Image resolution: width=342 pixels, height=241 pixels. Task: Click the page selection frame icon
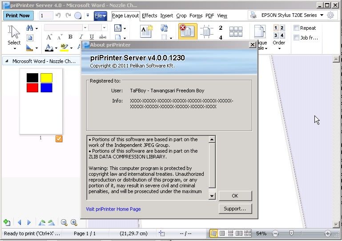tap(30, 38)
